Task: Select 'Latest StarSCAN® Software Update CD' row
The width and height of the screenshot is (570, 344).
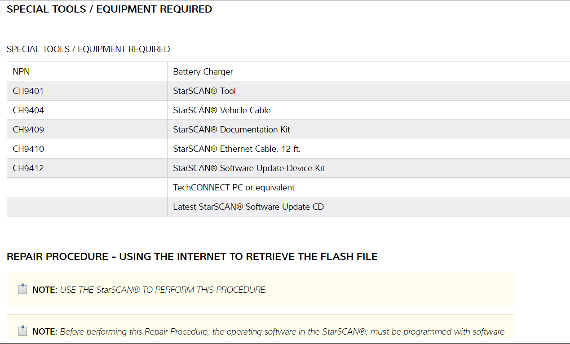Action: [248, 207]
